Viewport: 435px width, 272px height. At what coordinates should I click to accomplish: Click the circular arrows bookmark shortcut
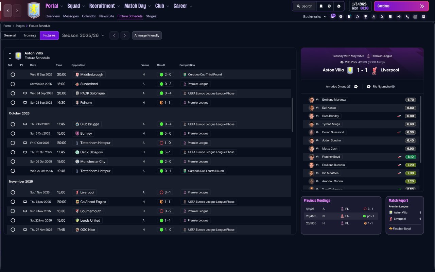point(357,17)
